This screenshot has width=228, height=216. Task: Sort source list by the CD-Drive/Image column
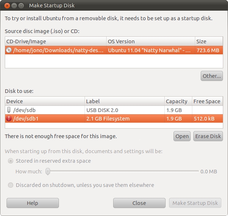55,42
